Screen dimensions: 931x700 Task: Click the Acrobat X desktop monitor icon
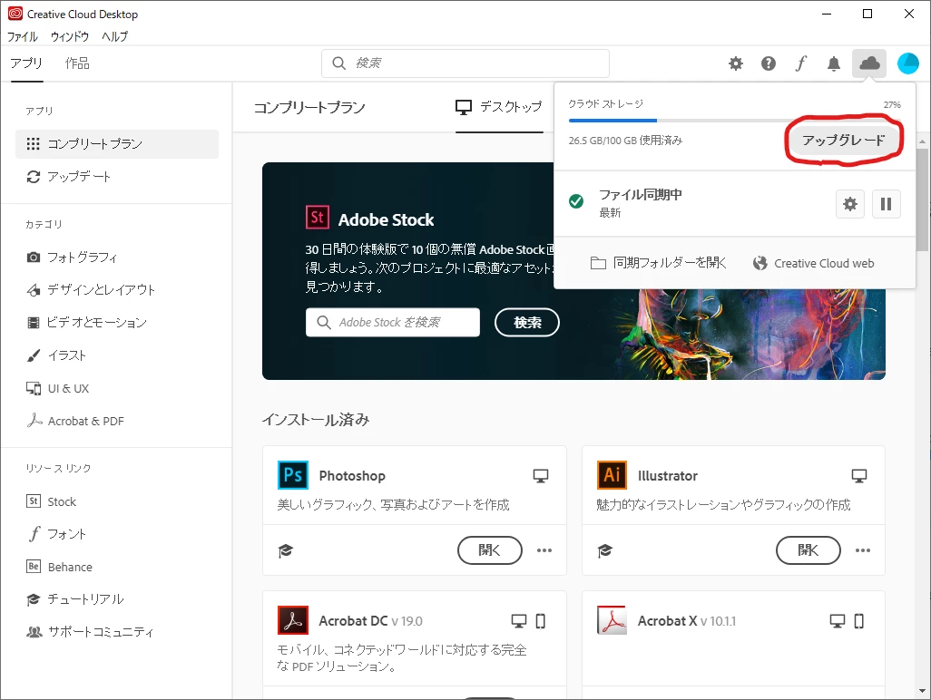pyautogui.click(x=838, y=621)
